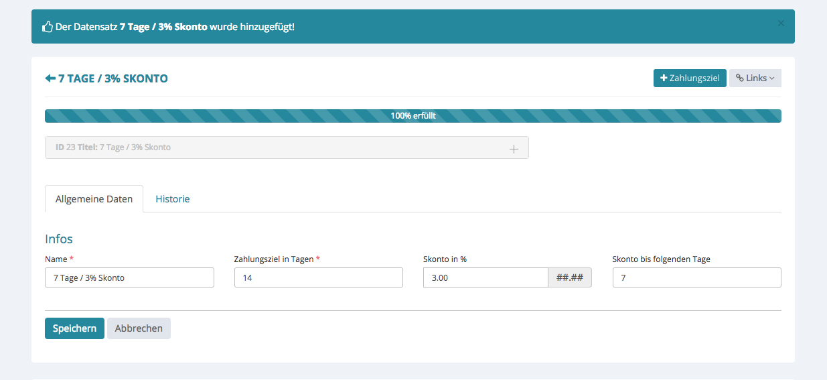
Task: Click the 100% erfüllt progress bar
Action: click(412, 116)
